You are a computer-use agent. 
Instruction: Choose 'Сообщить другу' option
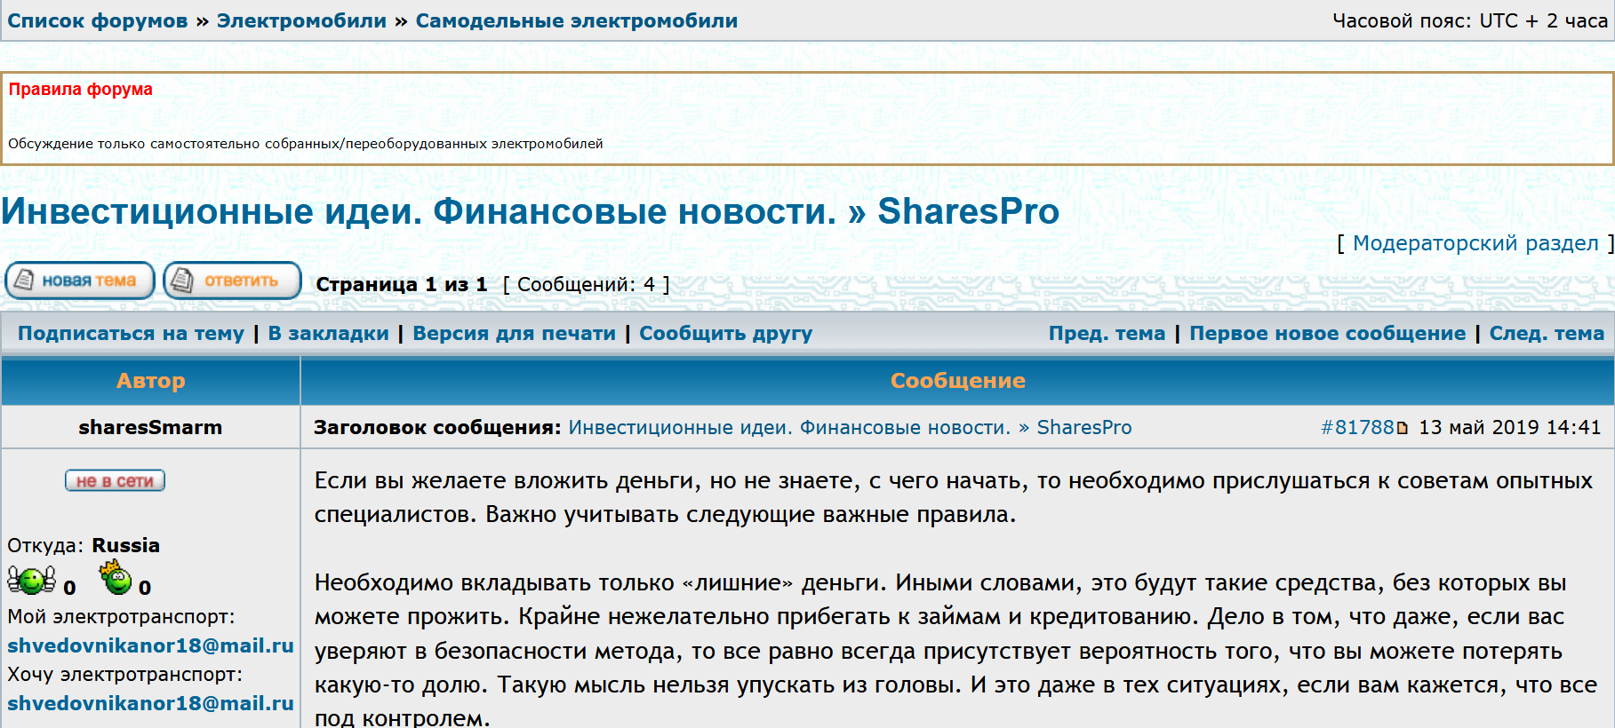[x=725, y=334]
